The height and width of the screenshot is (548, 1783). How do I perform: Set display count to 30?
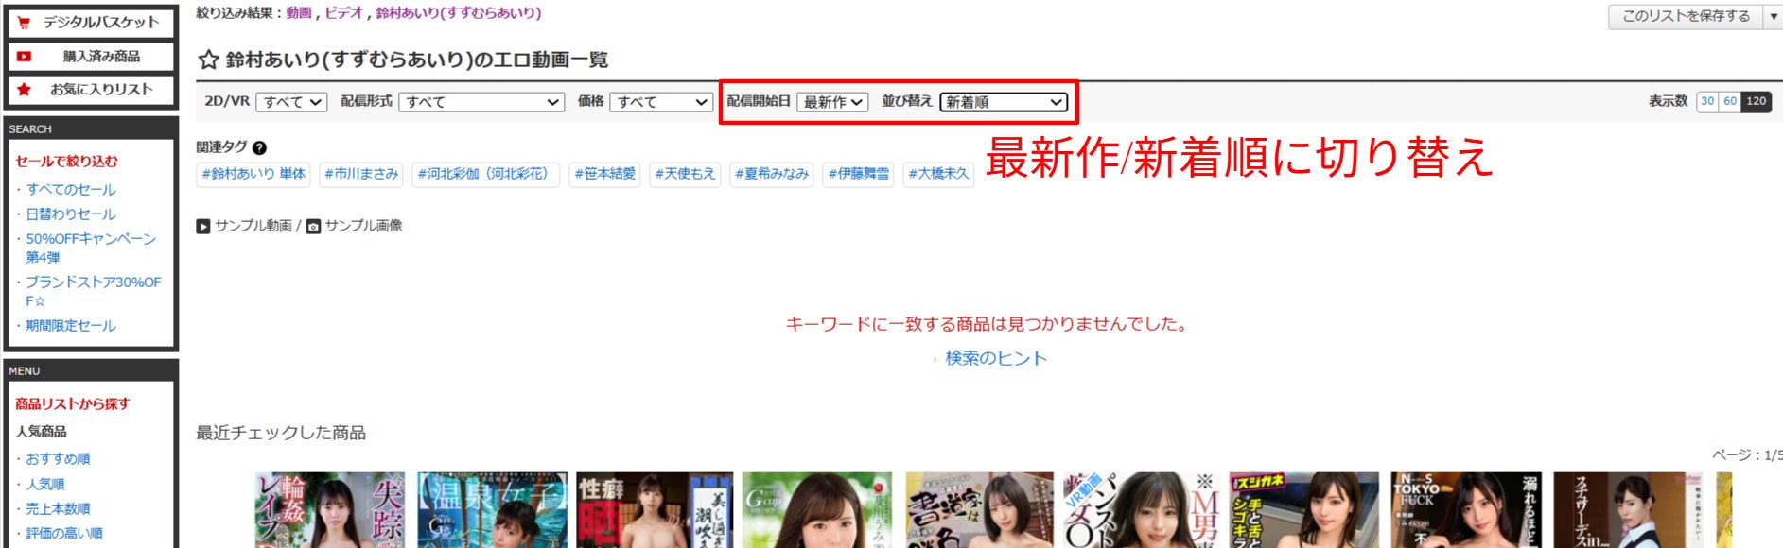1707,101
